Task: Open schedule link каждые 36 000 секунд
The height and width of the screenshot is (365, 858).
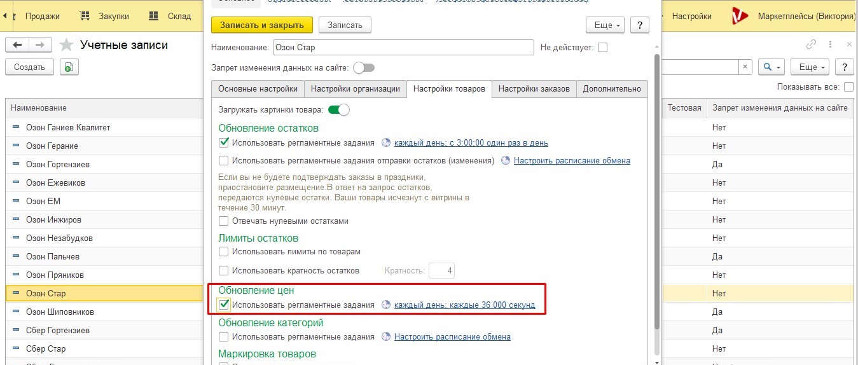Action: click(x=465, y=305)
